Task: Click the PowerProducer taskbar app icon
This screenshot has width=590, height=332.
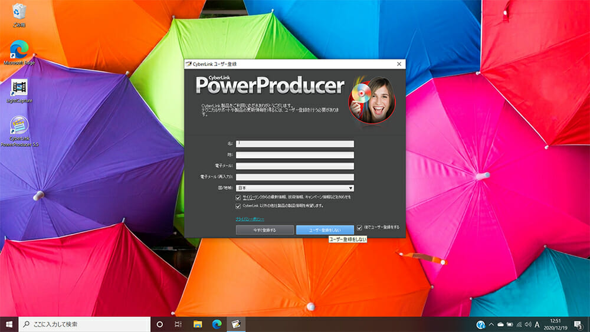Action: click(236, 324)
